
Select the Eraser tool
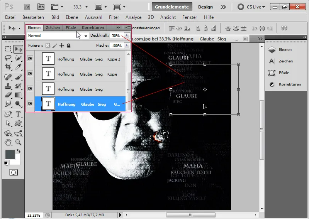coord(8,95)
